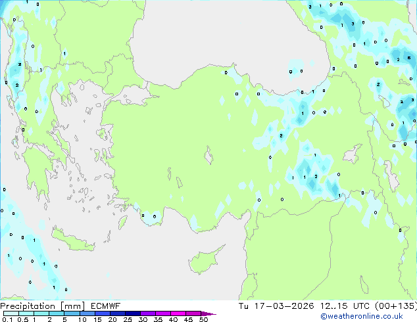Click the 1–2 mm legend color box
The width and height of the screenshot is (417, 322).
click(x=41, y=313)
